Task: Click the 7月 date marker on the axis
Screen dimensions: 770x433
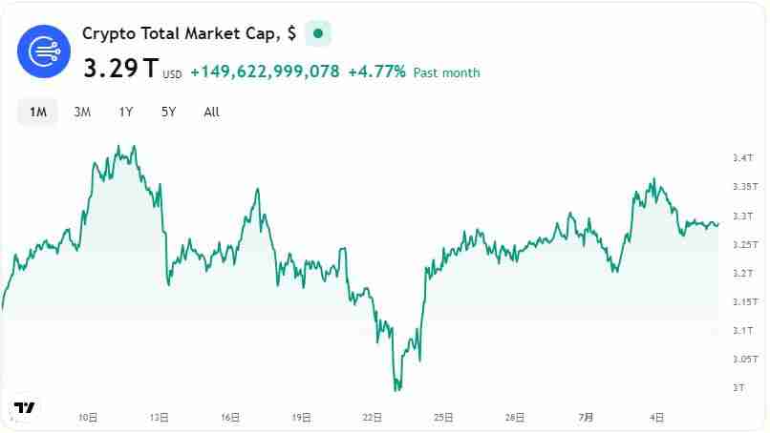Action: click(587, 417)
